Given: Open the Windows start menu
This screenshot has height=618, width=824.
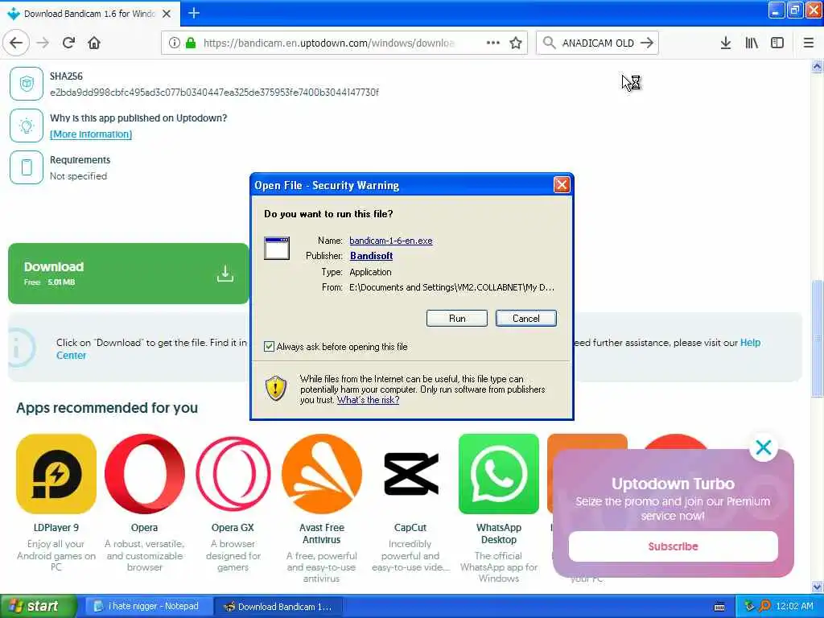Looking at the screenshot, I should 38,606.
